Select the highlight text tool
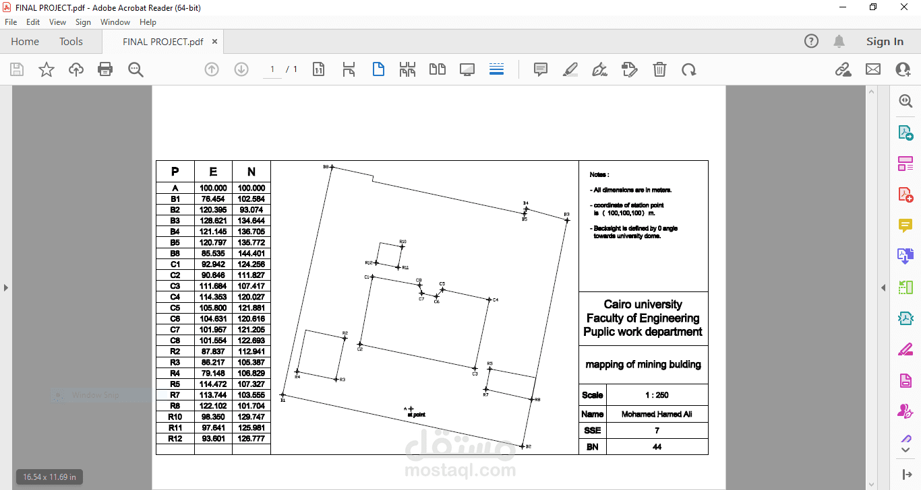Viewport: 921px width, 490px height. (x=570, y=69)
